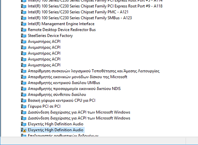Screen dimensions: 198x145
Task: Select the PCI Express Root Port #9 - A118 device
Action: coord(95,6)
